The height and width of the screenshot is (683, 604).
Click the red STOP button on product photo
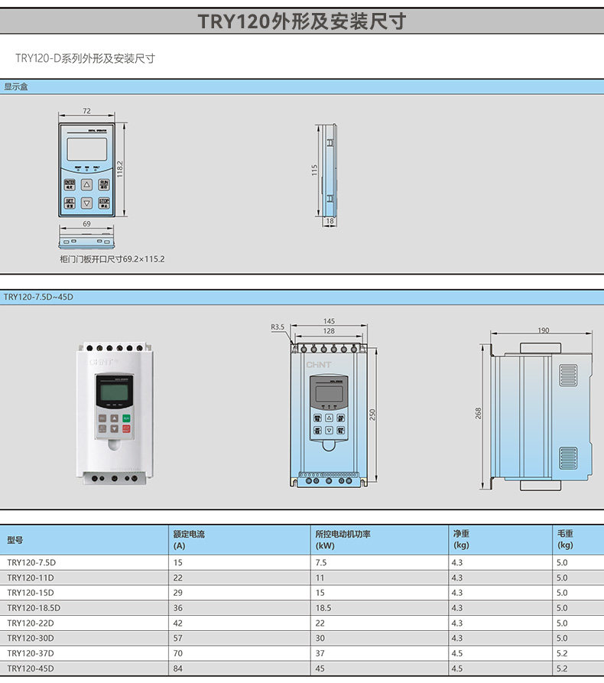pyautogui.click(x=126, y=428)
